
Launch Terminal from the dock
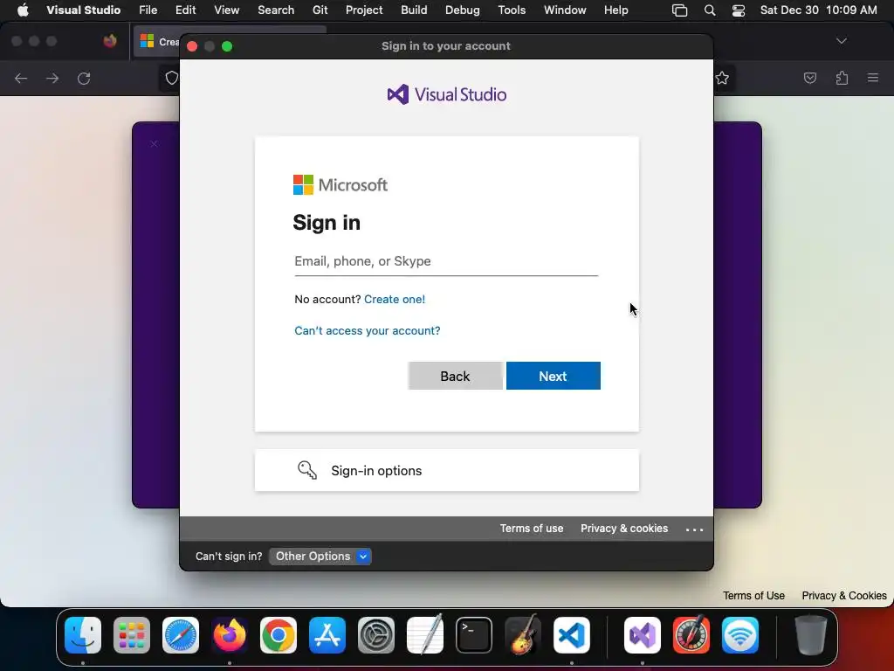pyautogui.click(x=474, y=635)
